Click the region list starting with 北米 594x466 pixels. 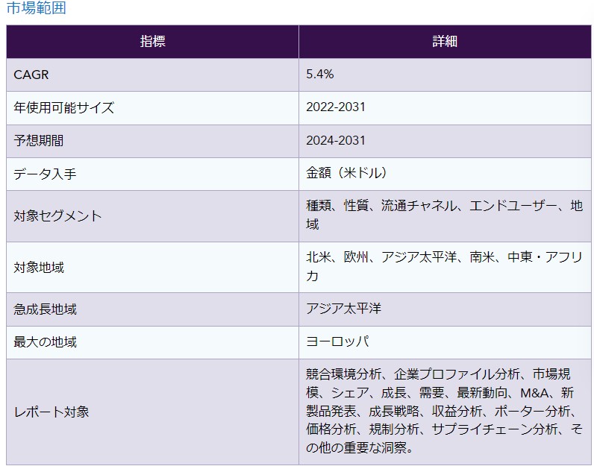pyautogui.click(x=444, y=266)
